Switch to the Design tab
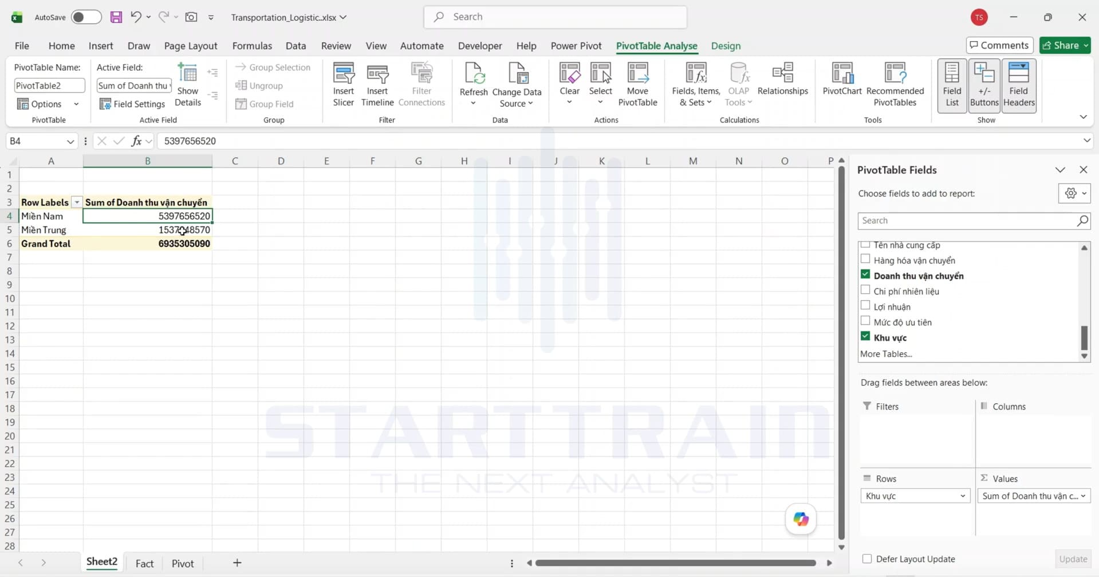The width and height of the screenshot is (1099, 577). coord(726,46)
